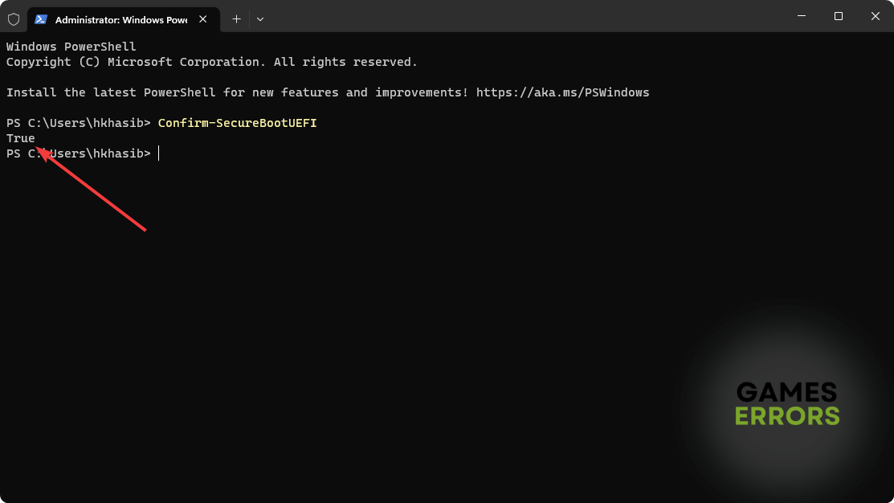
Task: Click the Microsoft Corporation copyright line
Action: click(x=212, y=62)
